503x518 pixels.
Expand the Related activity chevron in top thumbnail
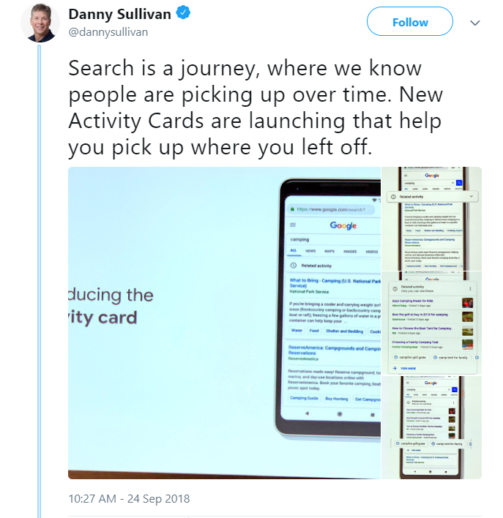(471, 197)
